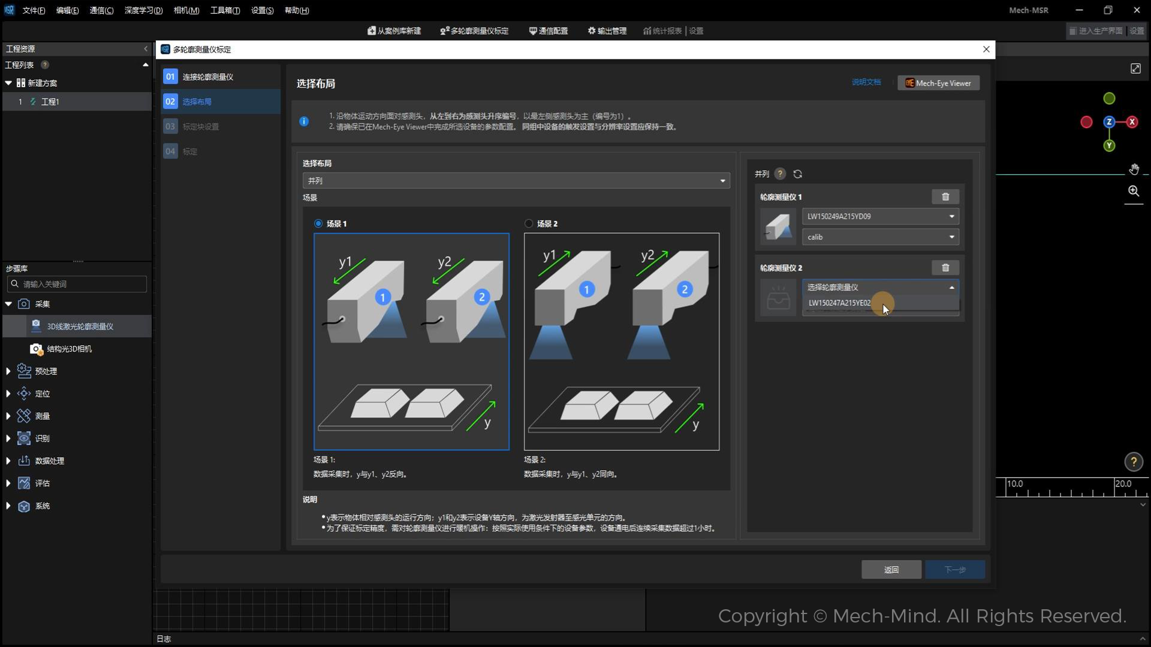Viewport: 1151px width, 647px height.
Task: Select the 场景 1 radio button
Action: click(318, 223)
